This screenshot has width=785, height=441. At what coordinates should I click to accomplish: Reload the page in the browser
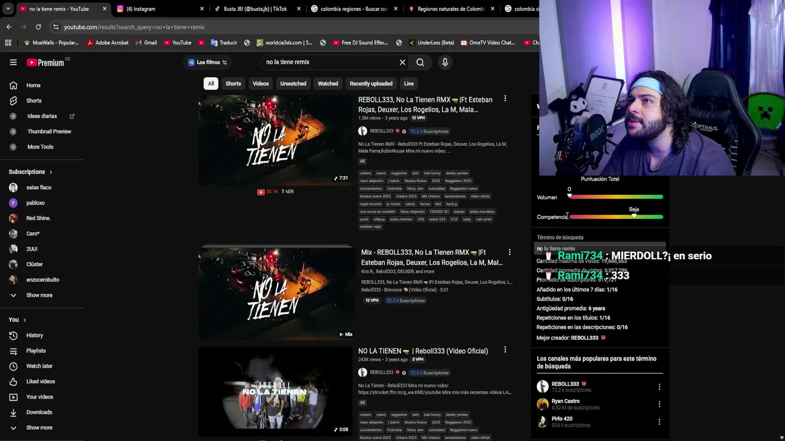click(38, 27)
